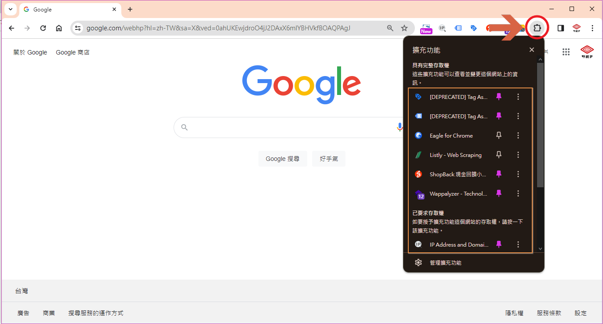Close the extensions popup panel
Screen dimensions: 603x324
(532, 50)
